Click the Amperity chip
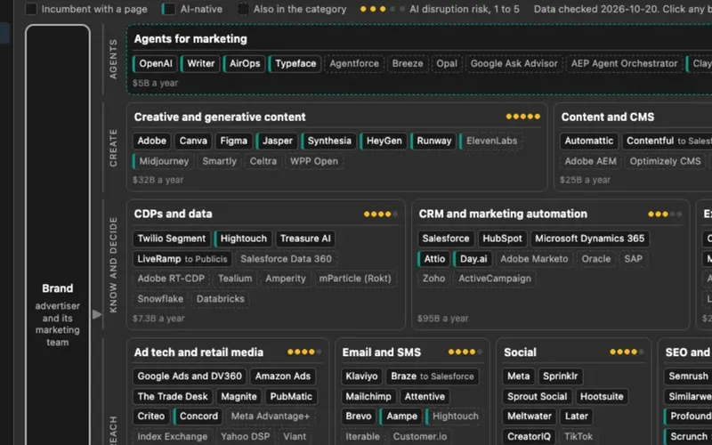Screen dimensions: 712x445 (x=285, y=279)
